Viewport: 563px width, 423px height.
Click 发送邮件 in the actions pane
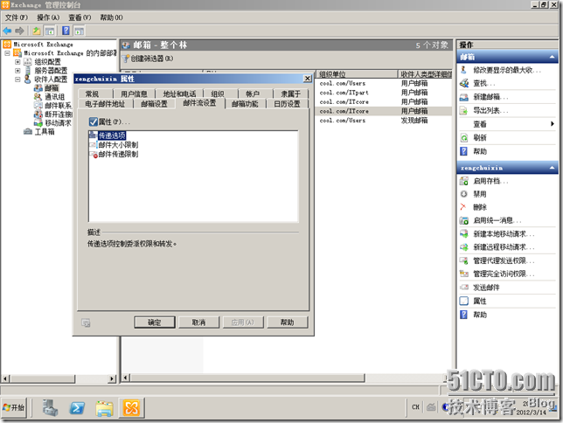[486, 288]
